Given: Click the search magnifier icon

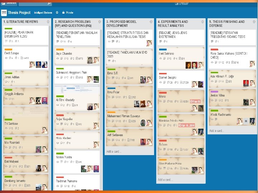Looking at the screenshot, I should tap(49, 3).
